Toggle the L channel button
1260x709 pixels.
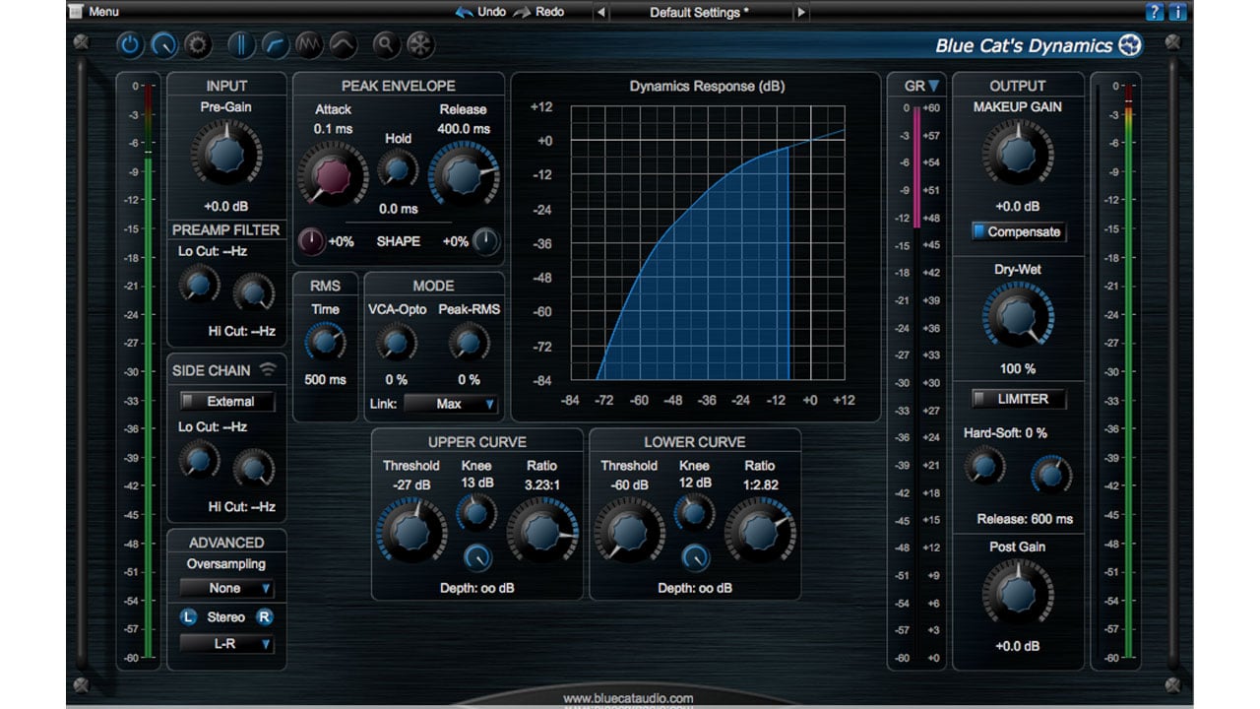[x=189, y=617]
